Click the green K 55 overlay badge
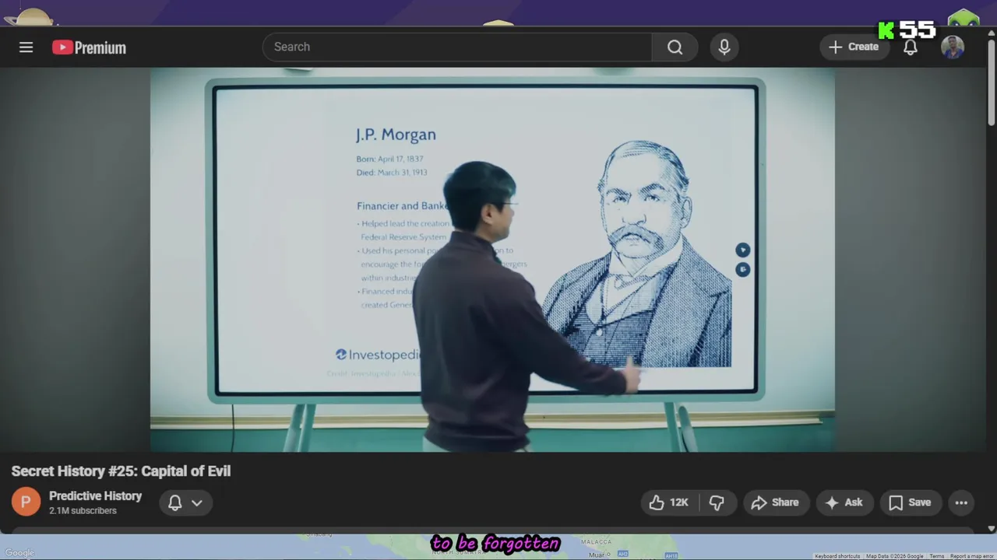Screen dimensions: 997x560 [907, 30]
